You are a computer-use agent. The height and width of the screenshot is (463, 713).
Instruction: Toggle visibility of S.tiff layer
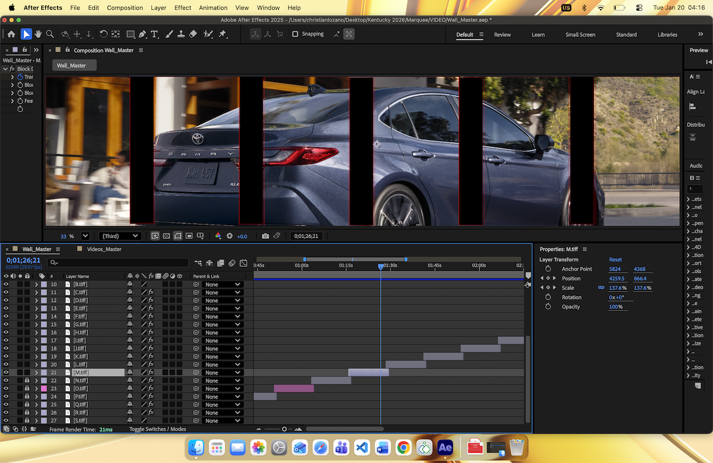pyautogui.click(x=6, y=421)
